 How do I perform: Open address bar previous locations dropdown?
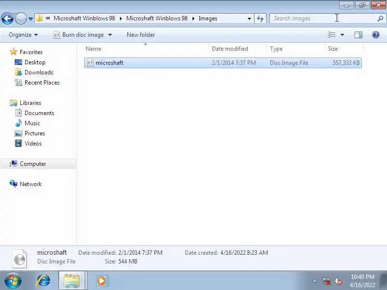249,18
